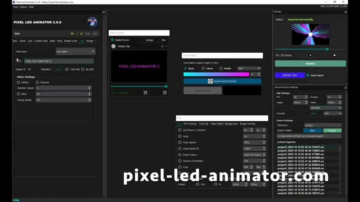Enable Text HUE checkbox
Viewport: 360px width, 202px height.
coord(67,69)
